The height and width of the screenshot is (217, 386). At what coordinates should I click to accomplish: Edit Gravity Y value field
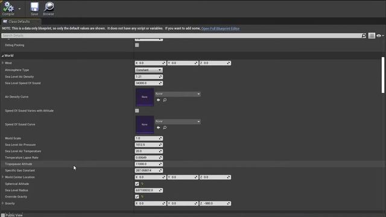coord(183,204)
